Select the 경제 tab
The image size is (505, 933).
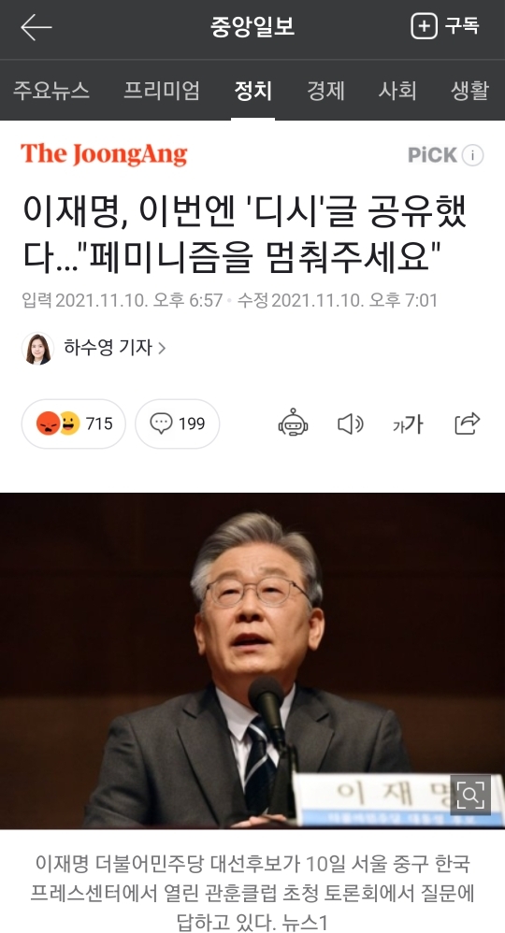pos(325,91)
